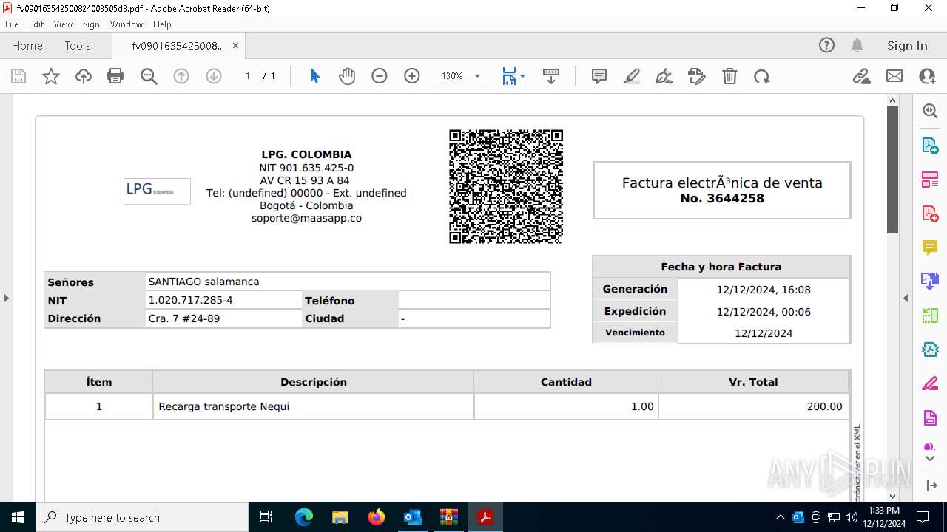The height and width of the screenshot is (532, 947).
Task: Click the taskbar search box
Action: [142, 517]
